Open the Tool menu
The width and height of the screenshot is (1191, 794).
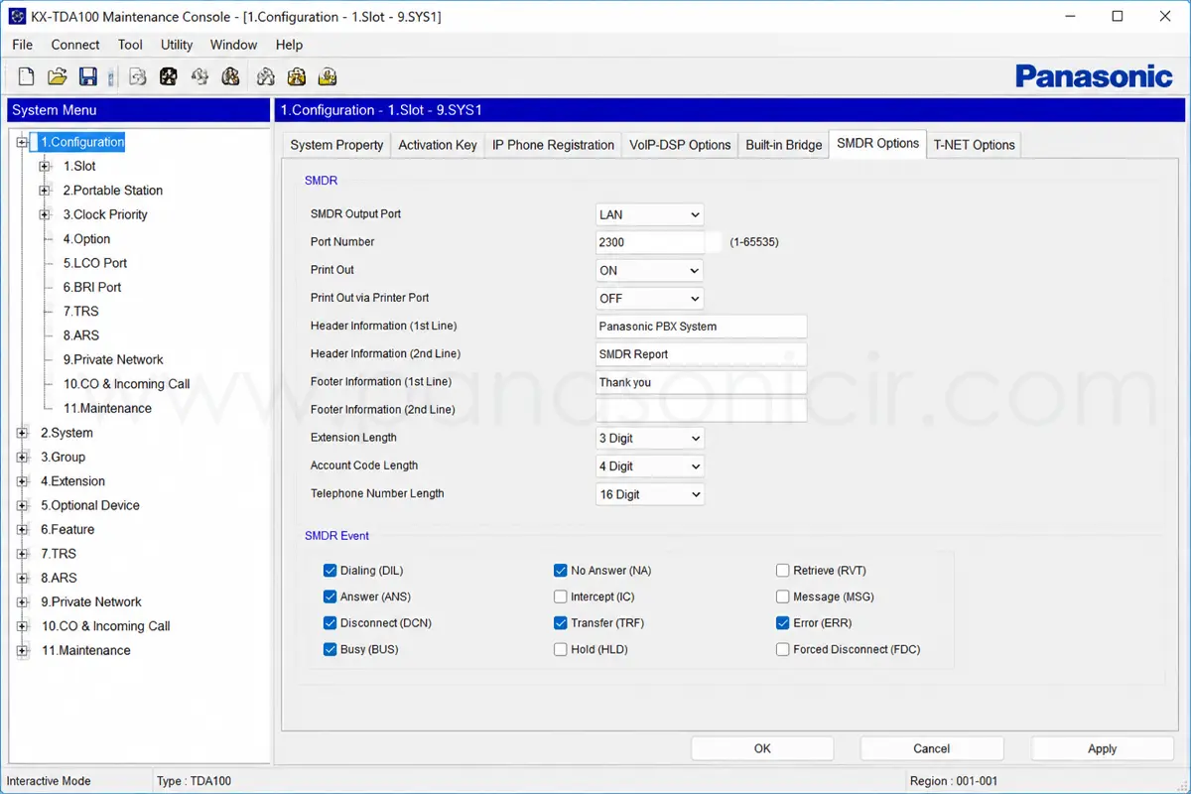[x=130, y=45]
